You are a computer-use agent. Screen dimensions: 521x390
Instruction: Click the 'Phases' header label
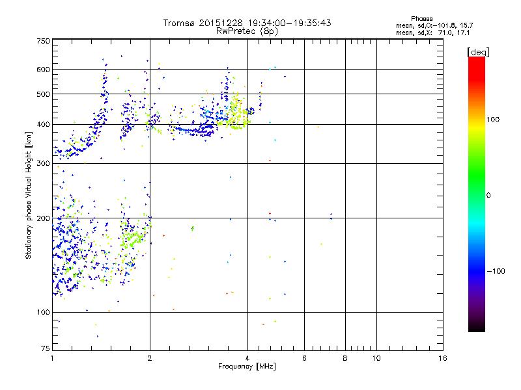pos(421,19)
